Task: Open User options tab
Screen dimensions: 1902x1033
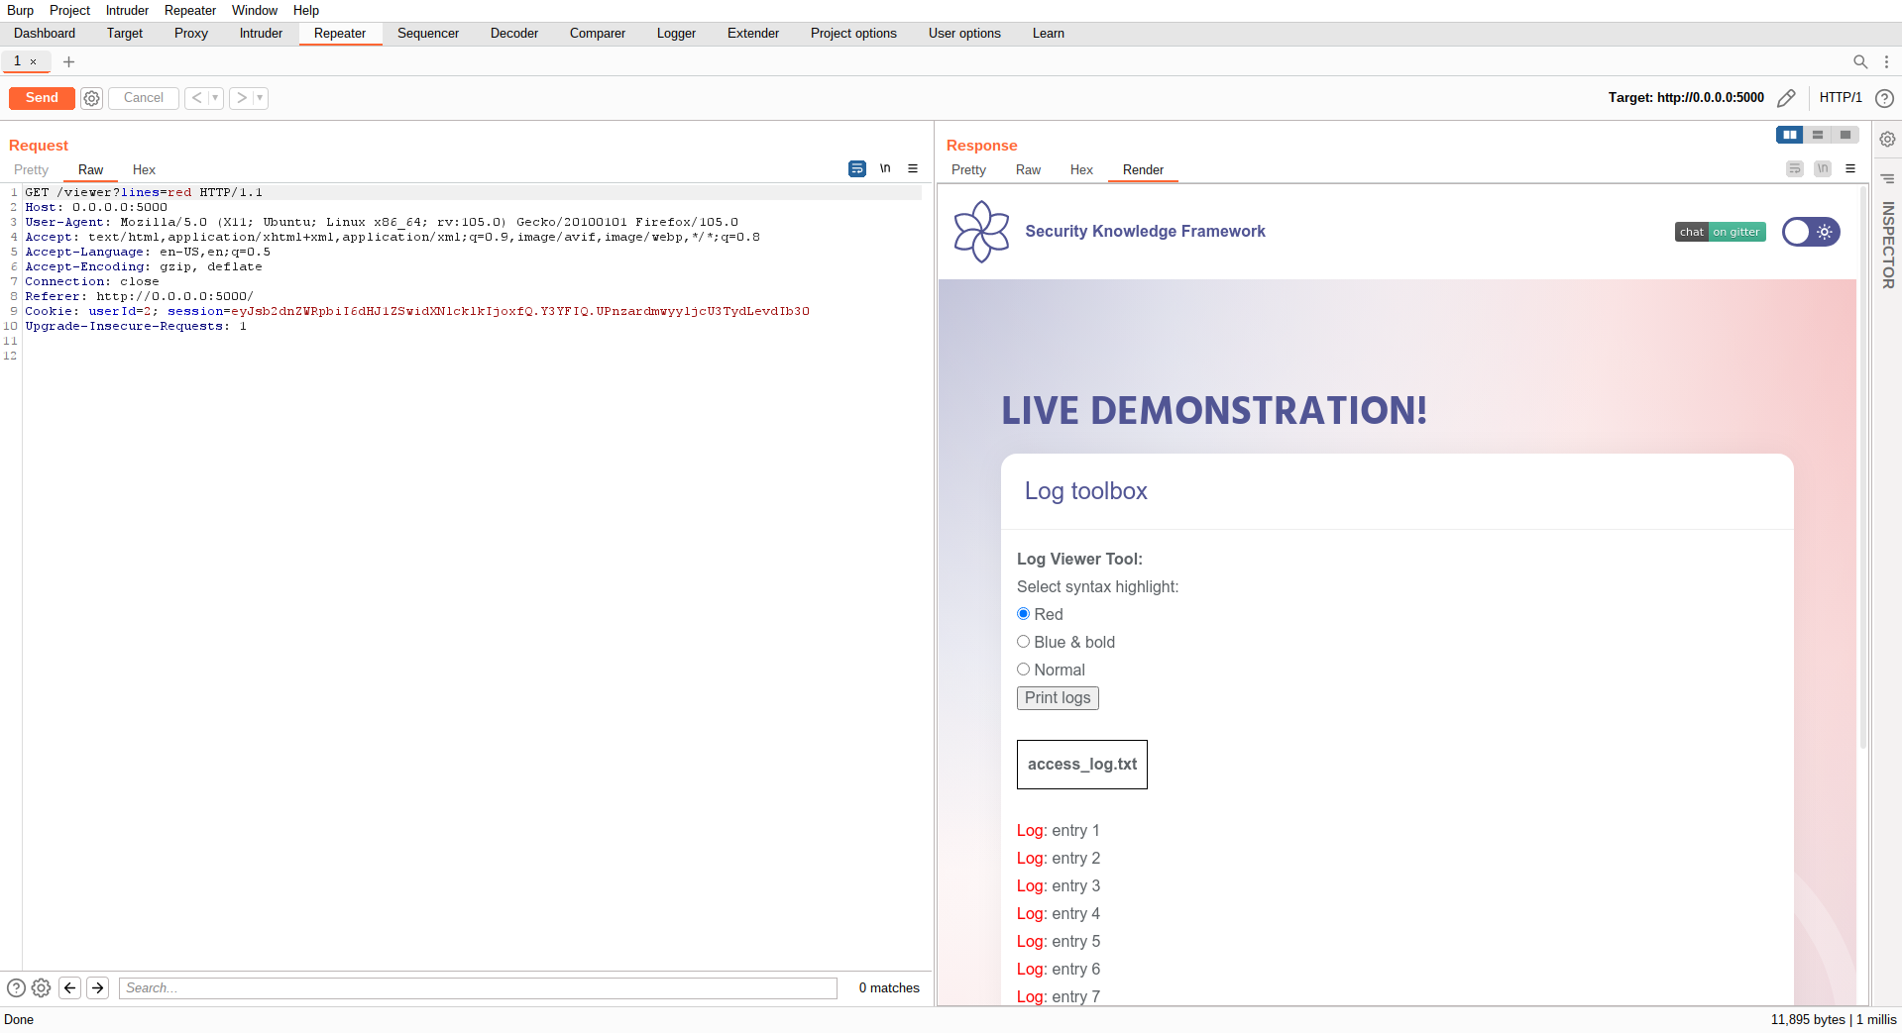Action: [964, 34]
